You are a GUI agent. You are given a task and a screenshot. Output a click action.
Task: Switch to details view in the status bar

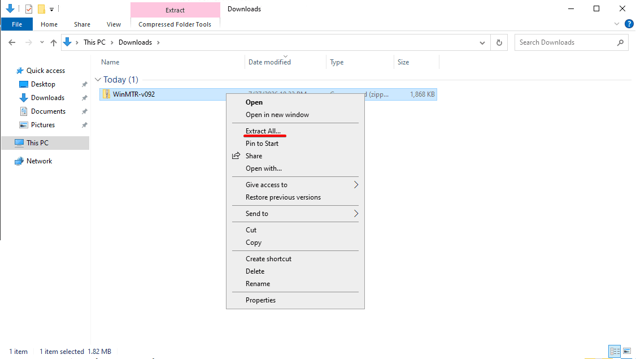tap(615, 351)
